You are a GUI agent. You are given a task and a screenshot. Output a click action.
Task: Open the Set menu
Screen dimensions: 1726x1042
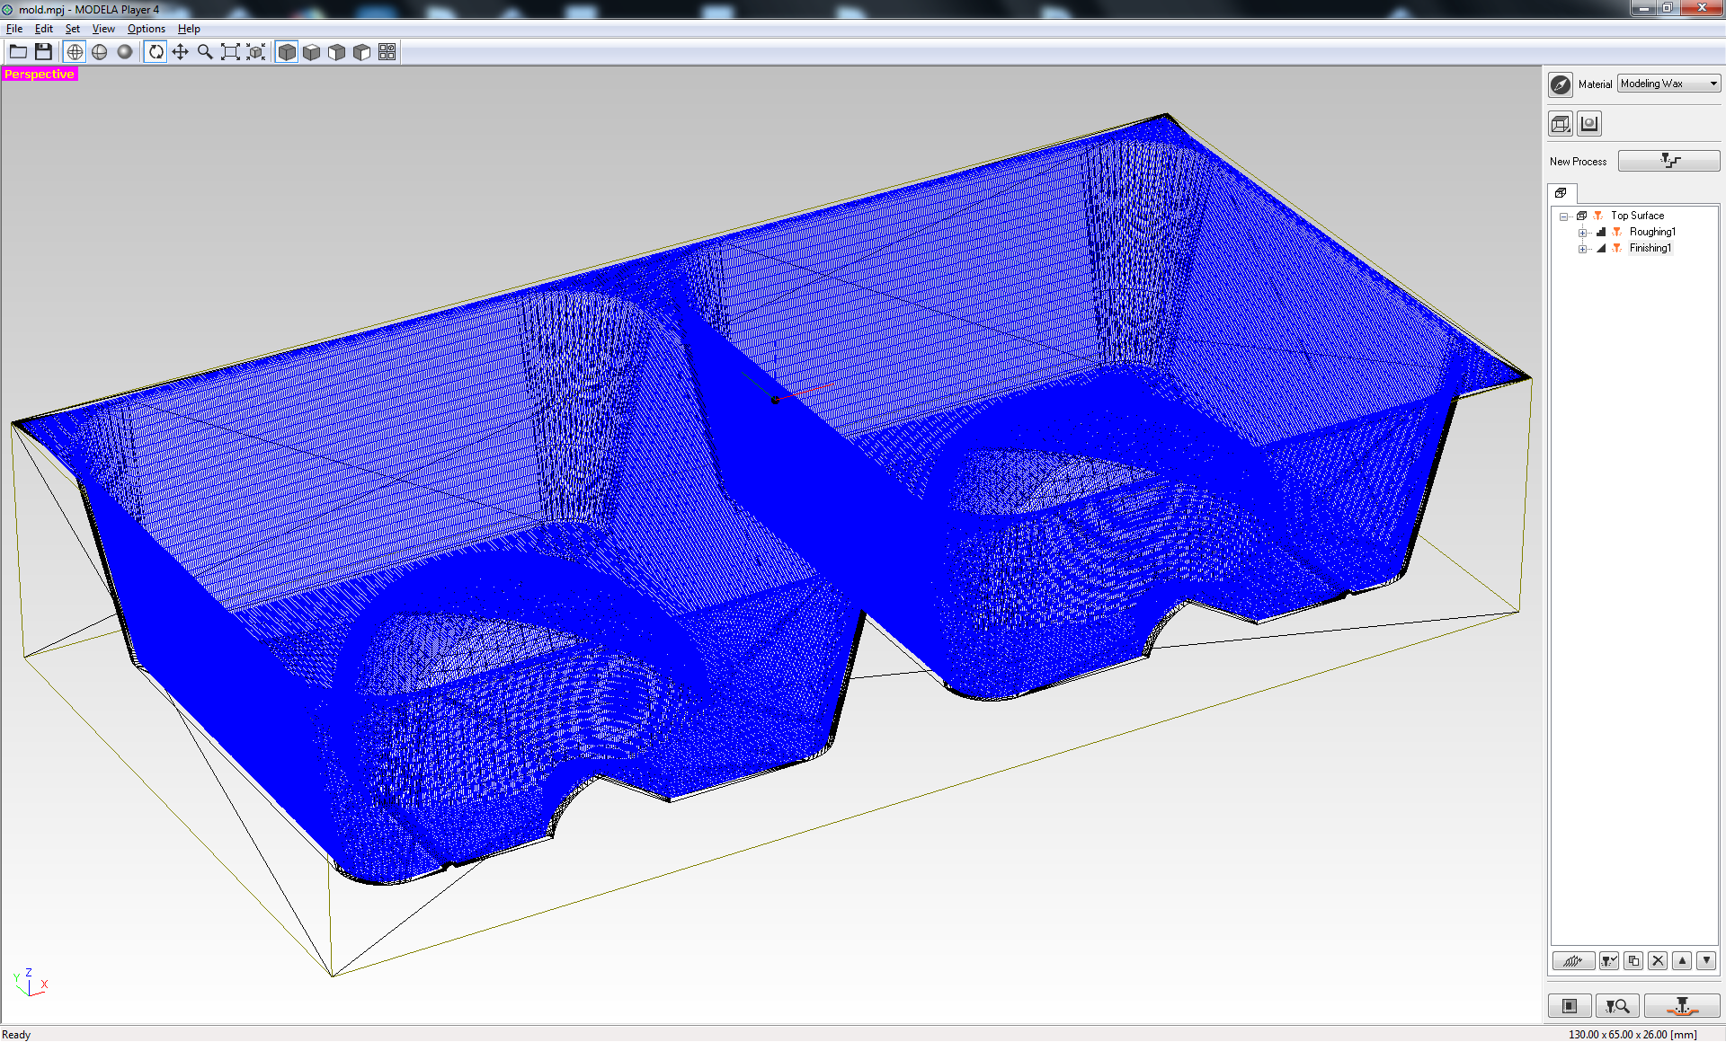pyautogui.click(x=72, y=29)
